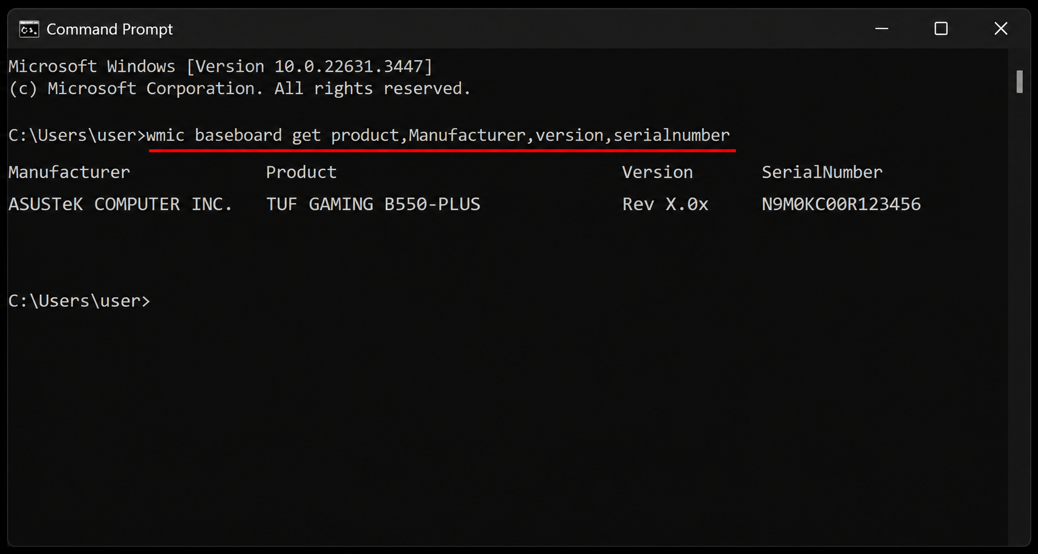Click the ASUSTeK COMPUTER INC. value

tap(120, 204)
